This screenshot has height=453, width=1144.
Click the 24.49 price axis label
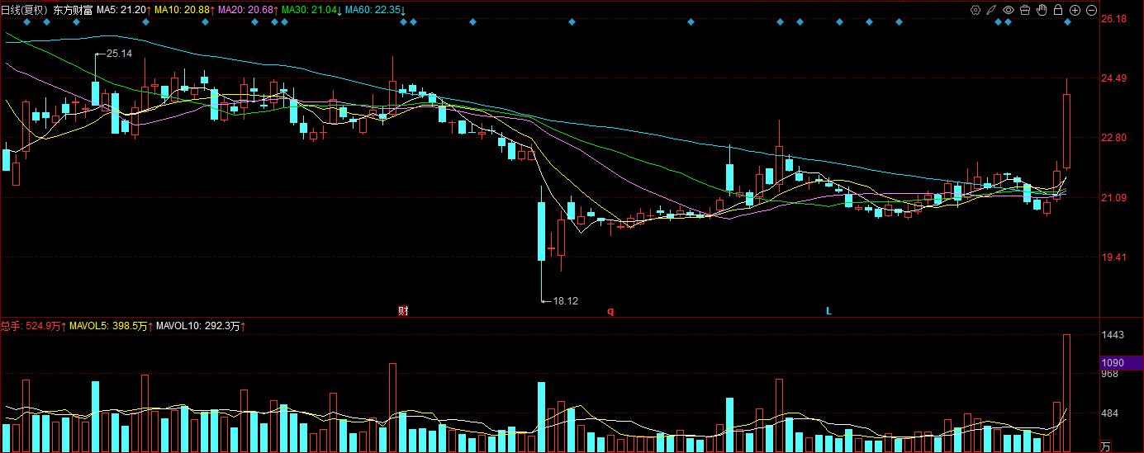point(1114,78)
